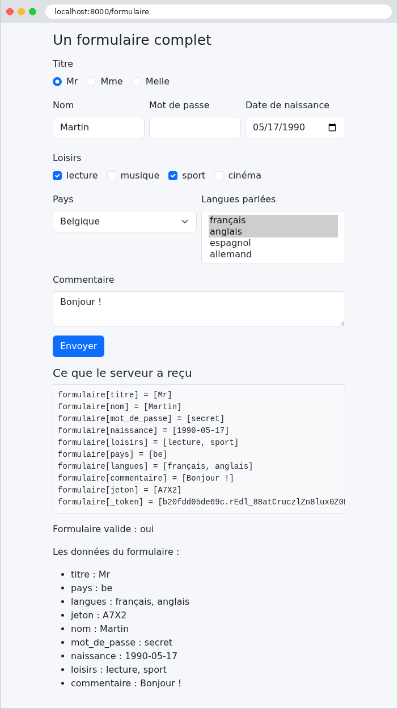Screen dimensions: 398x709
Task: Click the green maximize window button
Action: 33,11
